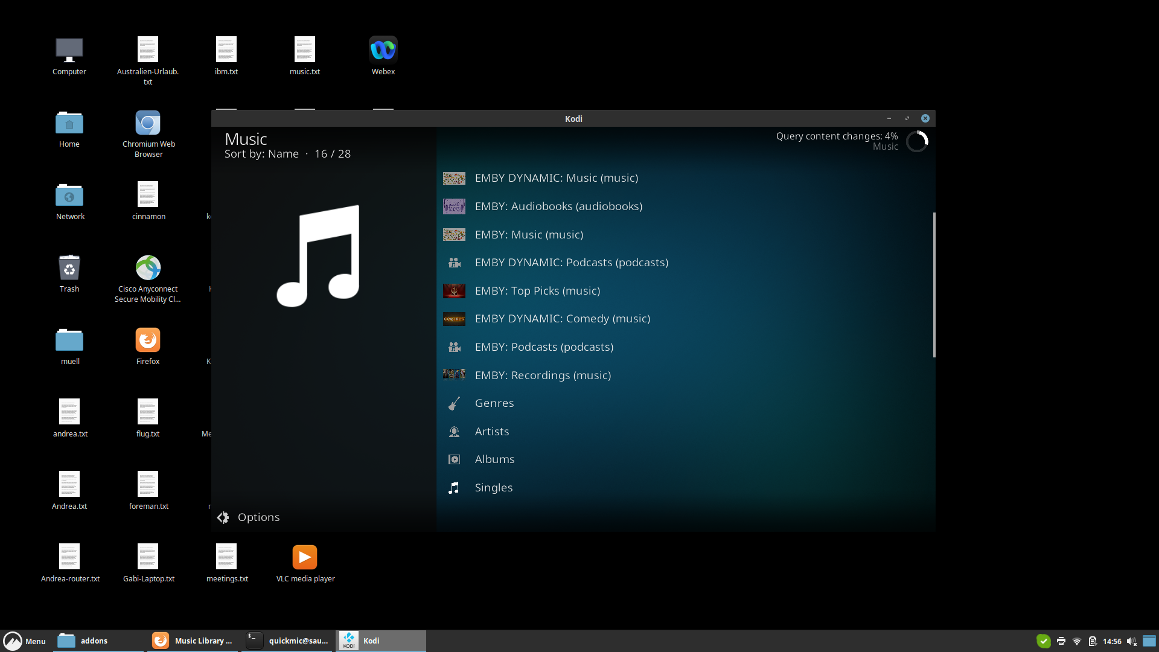This screenshot has width=1159, height=652.
Task: Open the EMBY: Top Picks thumbnail icon
Action: click(454, 290)
